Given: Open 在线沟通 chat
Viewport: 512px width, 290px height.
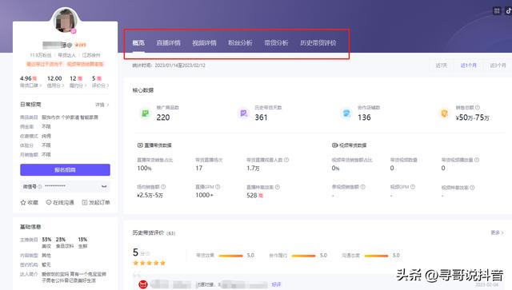Looking at the screenshot, I should click(x=60, y=202).
